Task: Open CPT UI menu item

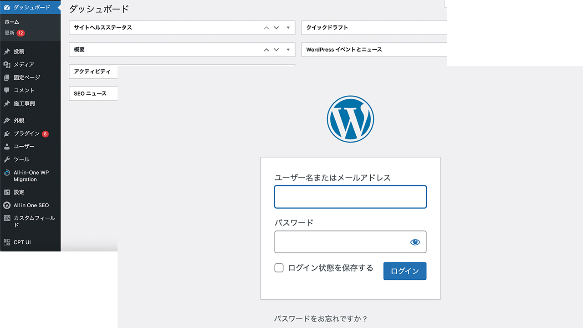Action: click(x=30, y=242)
